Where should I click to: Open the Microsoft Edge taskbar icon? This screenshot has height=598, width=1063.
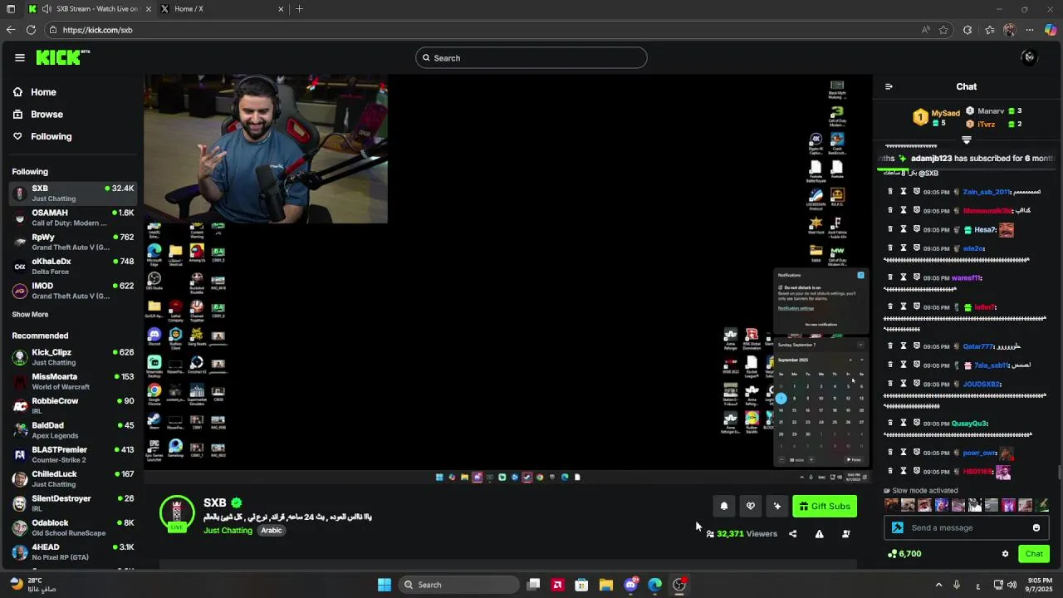(x=655, y=585)
